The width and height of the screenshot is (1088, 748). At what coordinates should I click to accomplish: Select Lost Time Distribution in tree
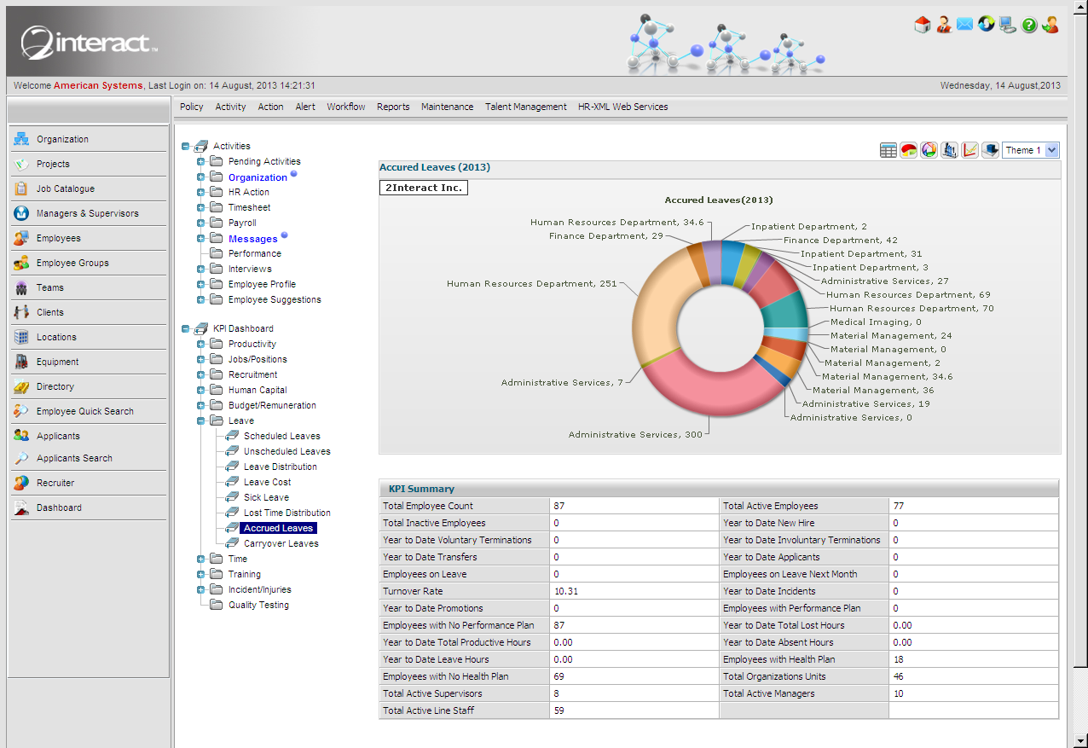point(287,513)
